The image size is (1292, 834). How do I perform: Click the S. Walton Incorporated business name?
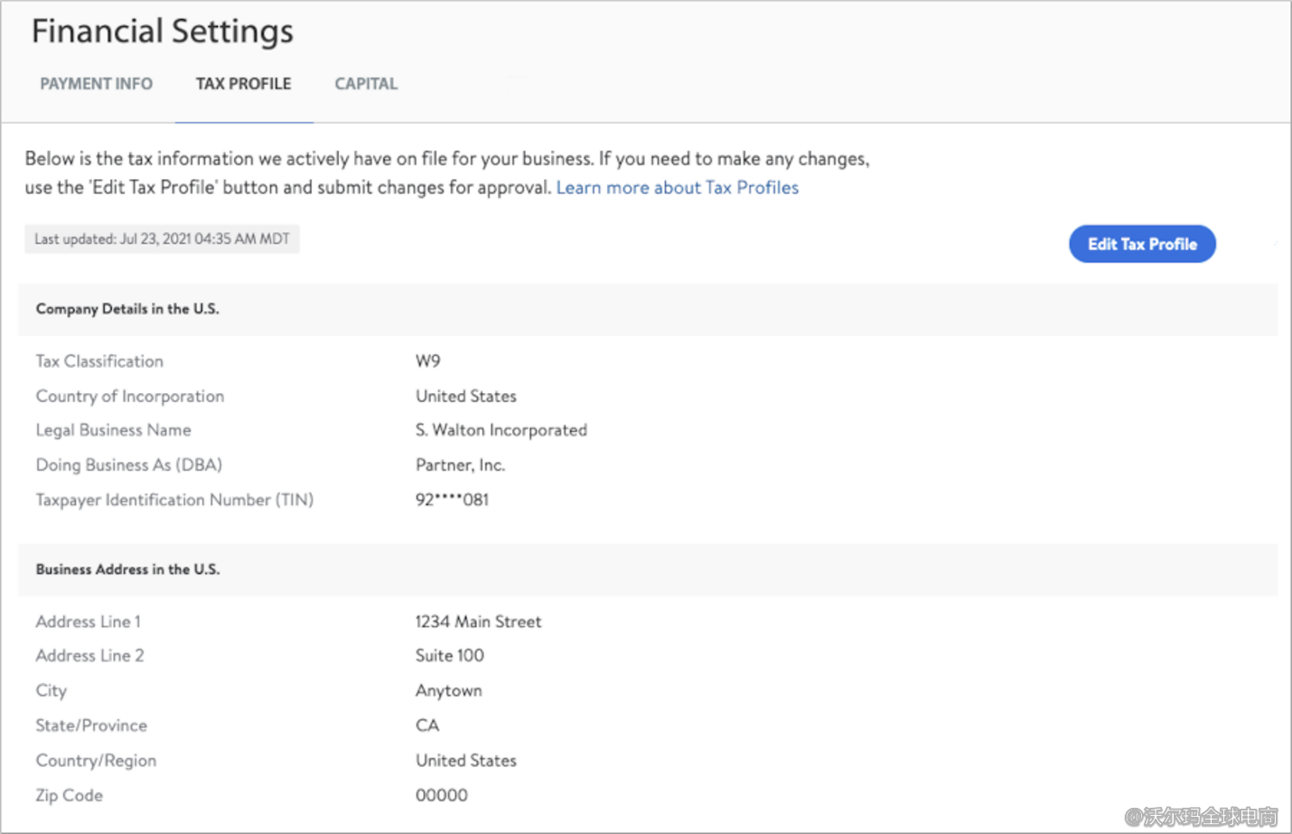tap(501, 430)
